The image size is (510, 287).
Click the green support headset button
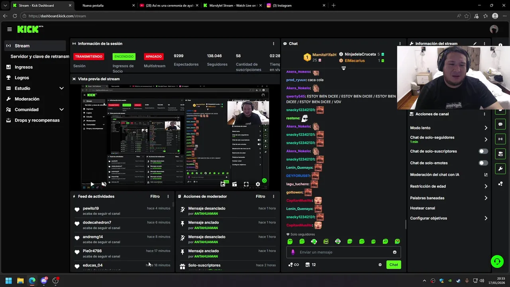(x=497, y=261)
